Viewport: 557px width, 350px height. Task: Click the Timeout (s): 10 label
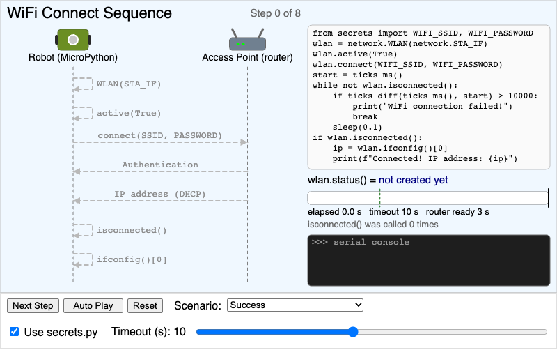coord(148,331)
